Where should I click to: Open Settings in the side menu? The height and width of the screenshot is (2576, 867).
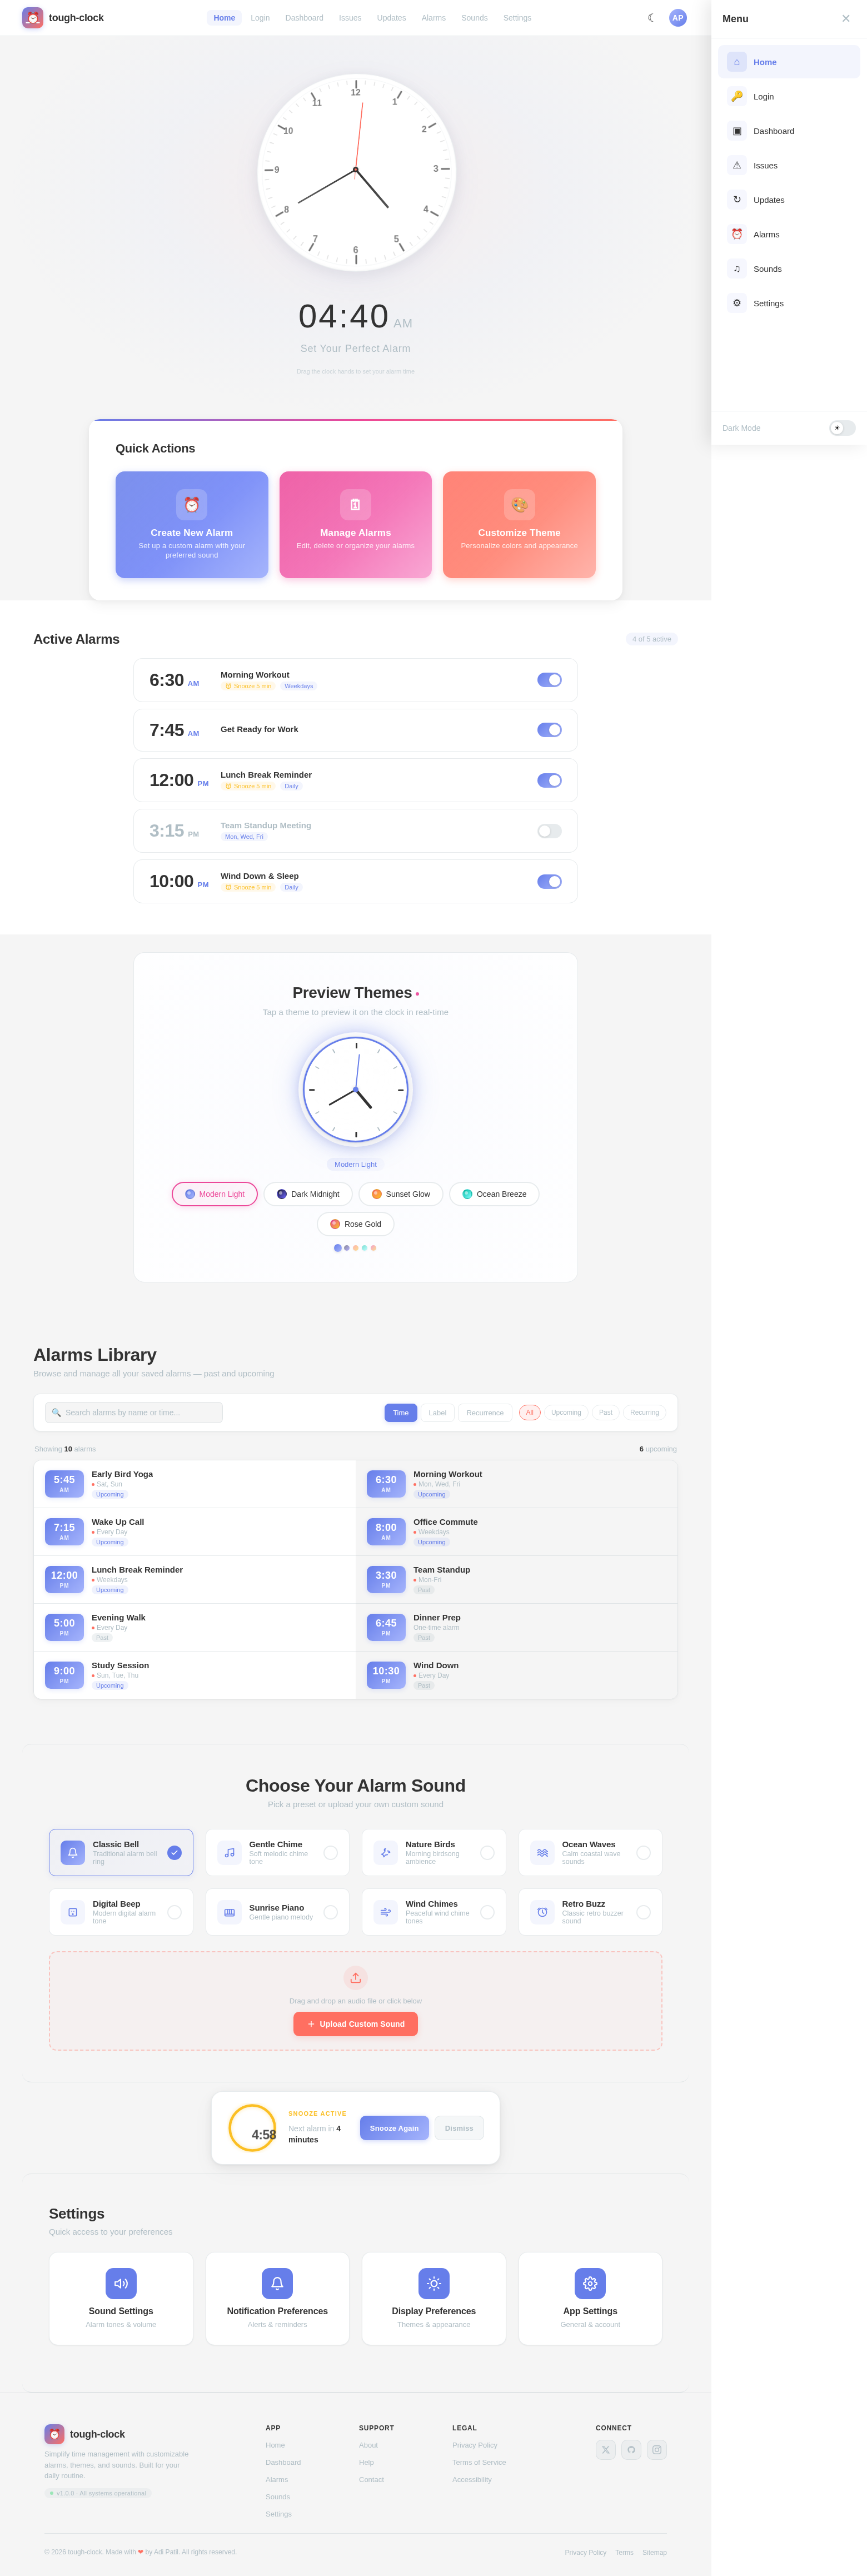[x=789, y=303]
